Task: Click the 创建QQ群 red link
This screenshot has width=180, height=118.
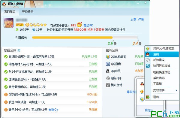Action: [80, 30]
